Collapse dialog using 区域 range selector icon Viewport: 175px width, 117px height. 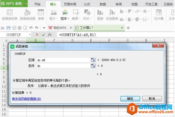[93, 60]
